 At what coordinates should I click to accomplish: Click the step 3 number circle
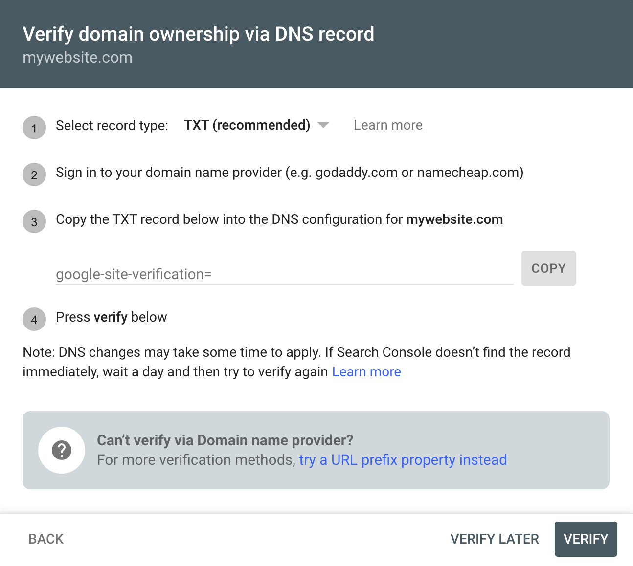coord(34,222)
